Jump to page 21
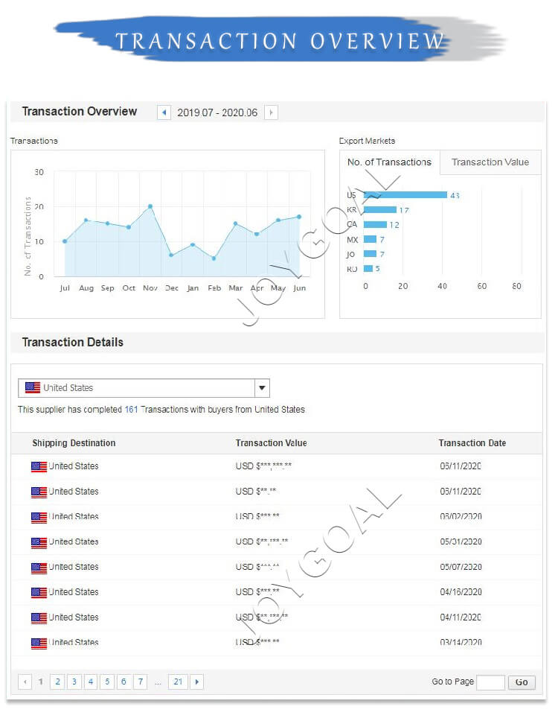Image resolution: width=558 pixels, height=721 pixels. coord(177,682)
